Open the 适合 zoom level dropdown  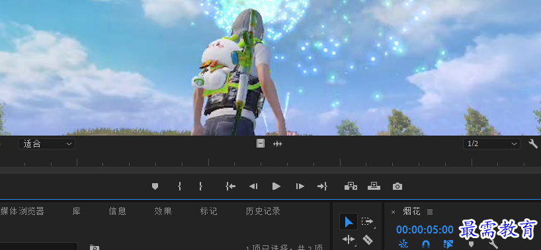pyautogui.click(x=46, y=144)
